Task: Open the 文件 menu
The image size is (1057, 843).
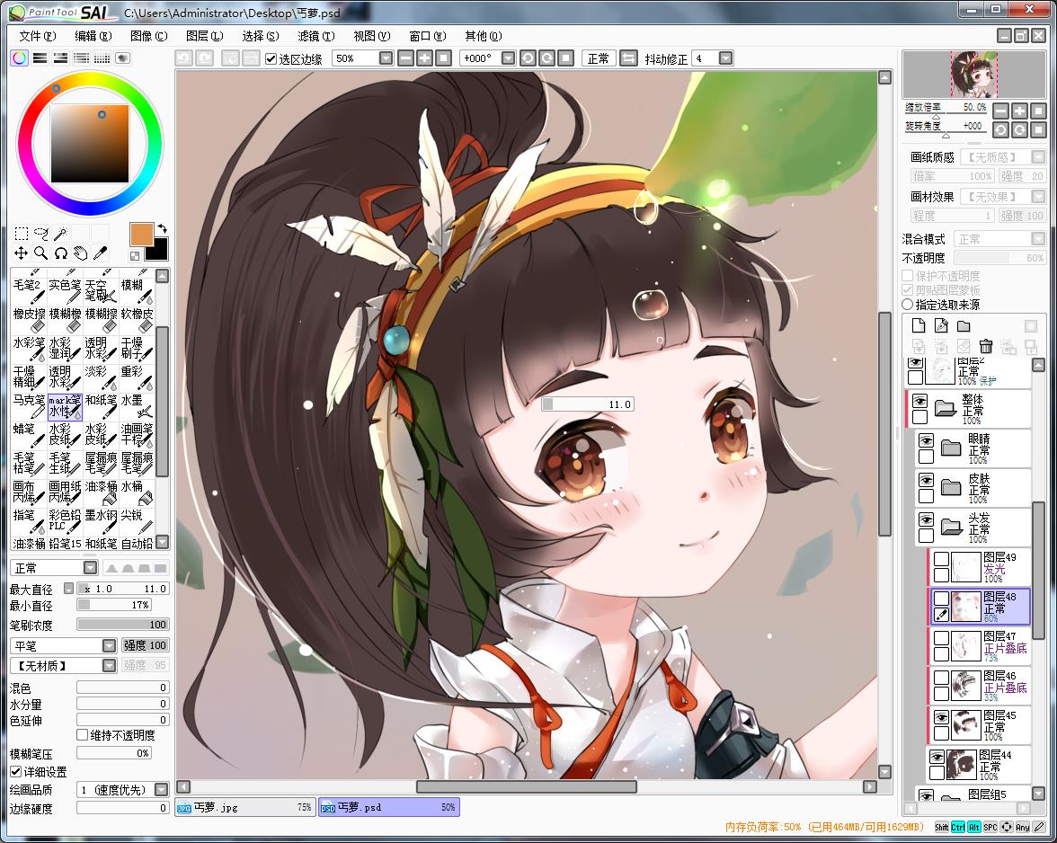Action: coord(38,36)
